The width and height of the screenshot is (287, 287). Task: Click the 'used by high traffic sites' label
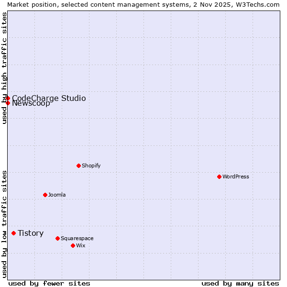pos(4,68)
